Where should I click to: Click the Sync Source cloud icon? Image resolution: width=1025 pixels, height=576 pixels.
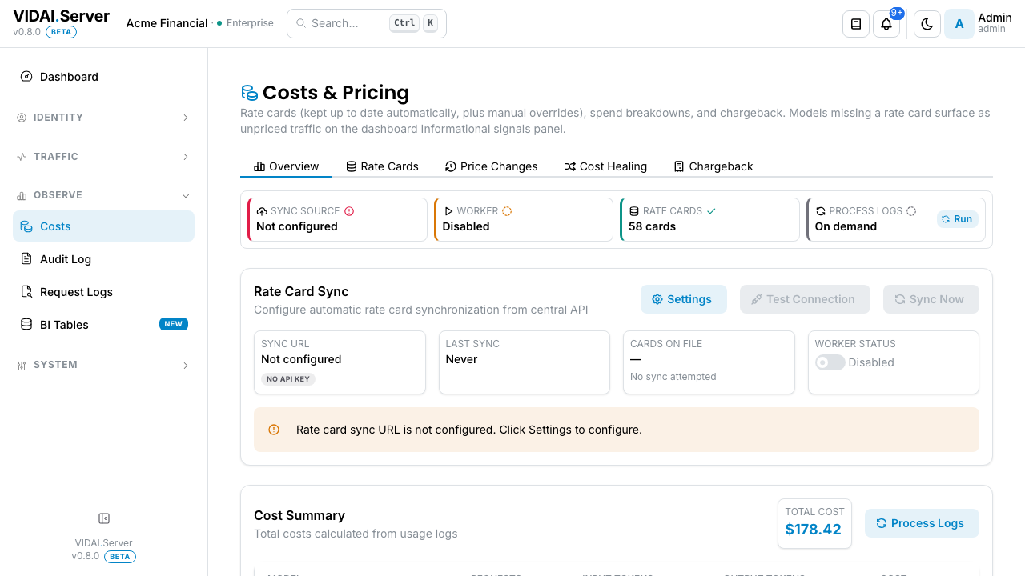point(262,211)
